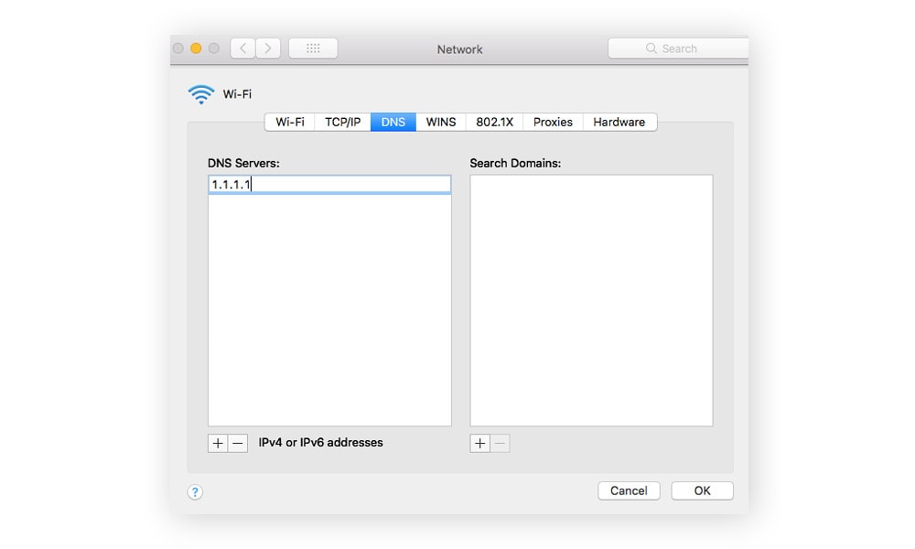The image size is (915, 549).
Task: Click the "Search Domains:" label
Action: point(515,164)
